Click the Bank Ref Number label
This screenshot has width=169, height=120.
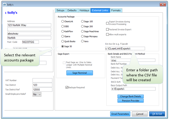coord(119,64)
